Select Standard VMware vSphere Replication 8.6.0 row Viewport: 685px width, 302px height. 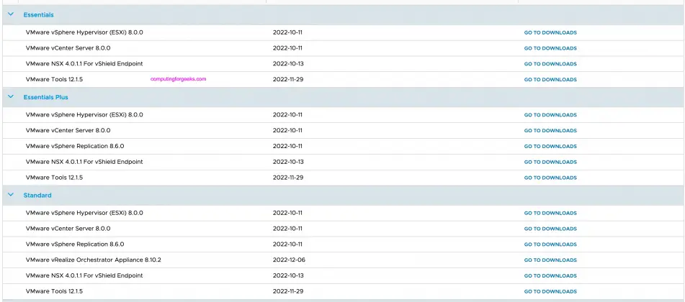pos(74,244)
